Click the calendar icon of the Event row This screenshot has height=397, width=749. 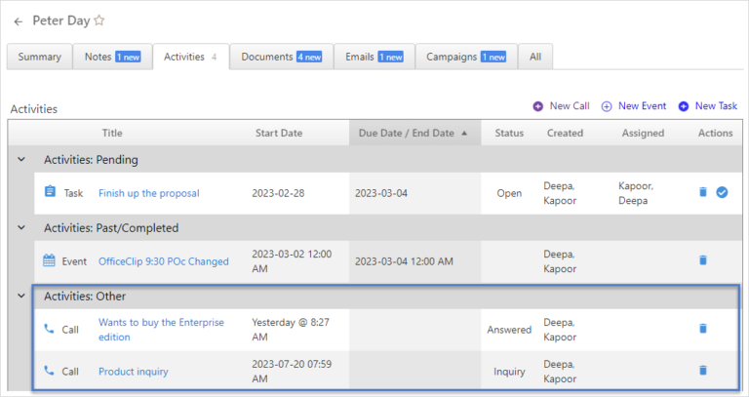pos(50,260)
